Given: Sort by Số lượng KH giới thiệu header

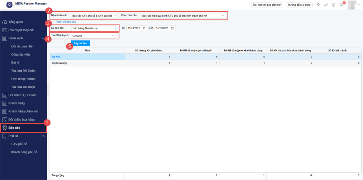Looking at the screenshot, I should coord(149,50).
